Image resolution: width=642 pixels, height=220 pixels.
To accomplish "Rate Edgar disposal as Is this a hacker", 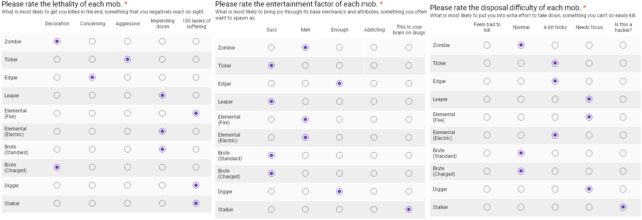I will (x=623, y=81).
